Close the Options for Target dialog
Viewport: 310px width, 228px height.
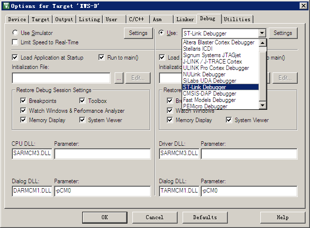pos(303,6)
